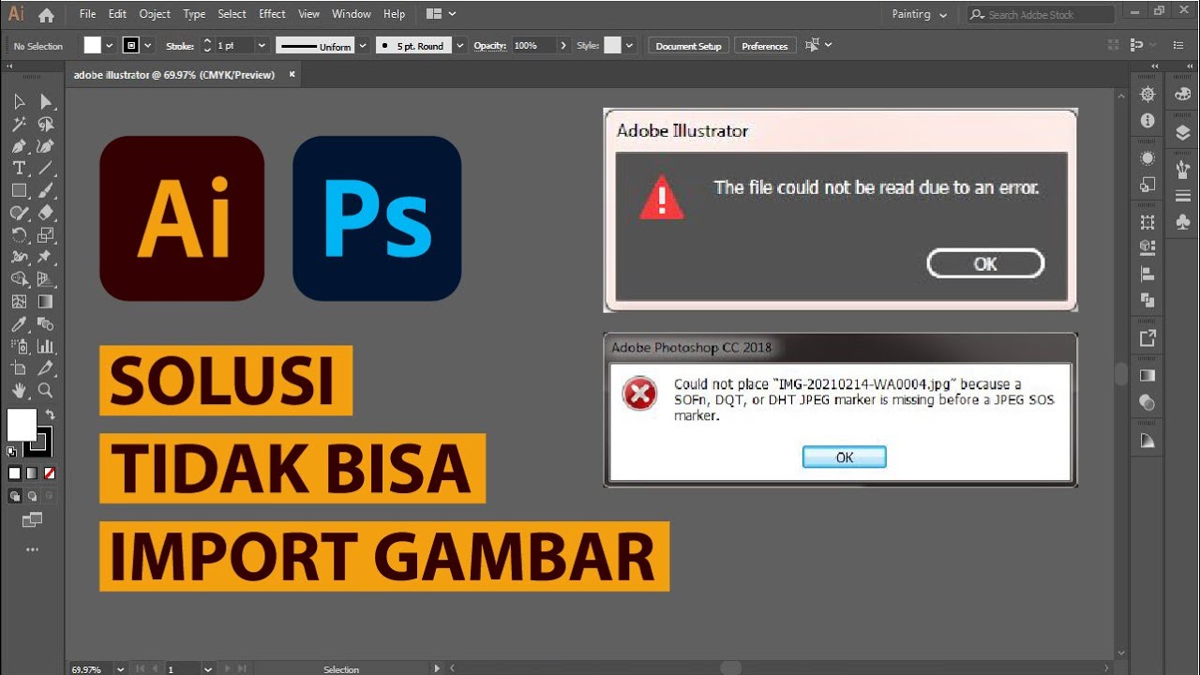Open the Object menu

pyautogui.click(x=155, y=14)
